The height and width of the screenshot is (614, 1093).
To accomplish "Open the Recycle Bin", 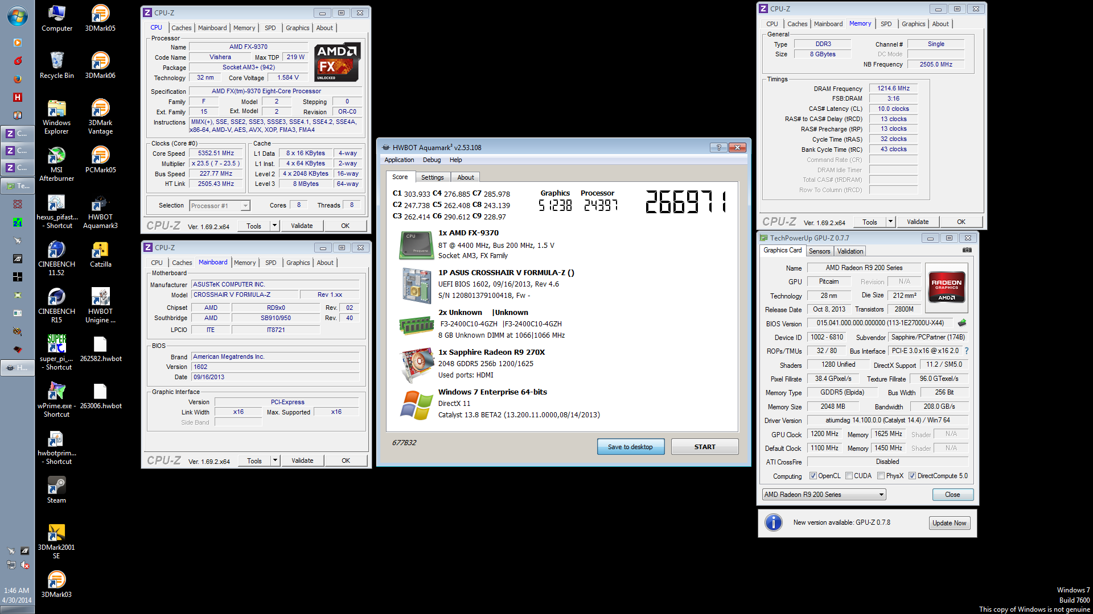I will pos(56,65).
